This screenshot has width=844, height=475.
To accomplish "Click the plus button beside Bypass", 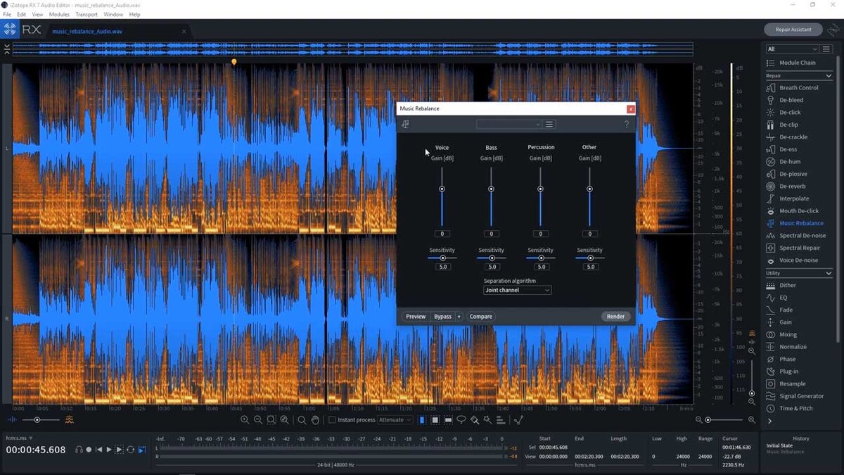I will point(459,317).
